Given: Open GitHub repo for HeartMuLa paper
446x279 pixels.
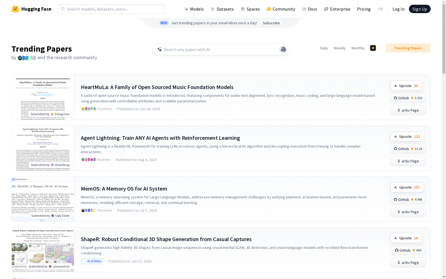Looking at the screenshot, I should (x=408, y=98).
